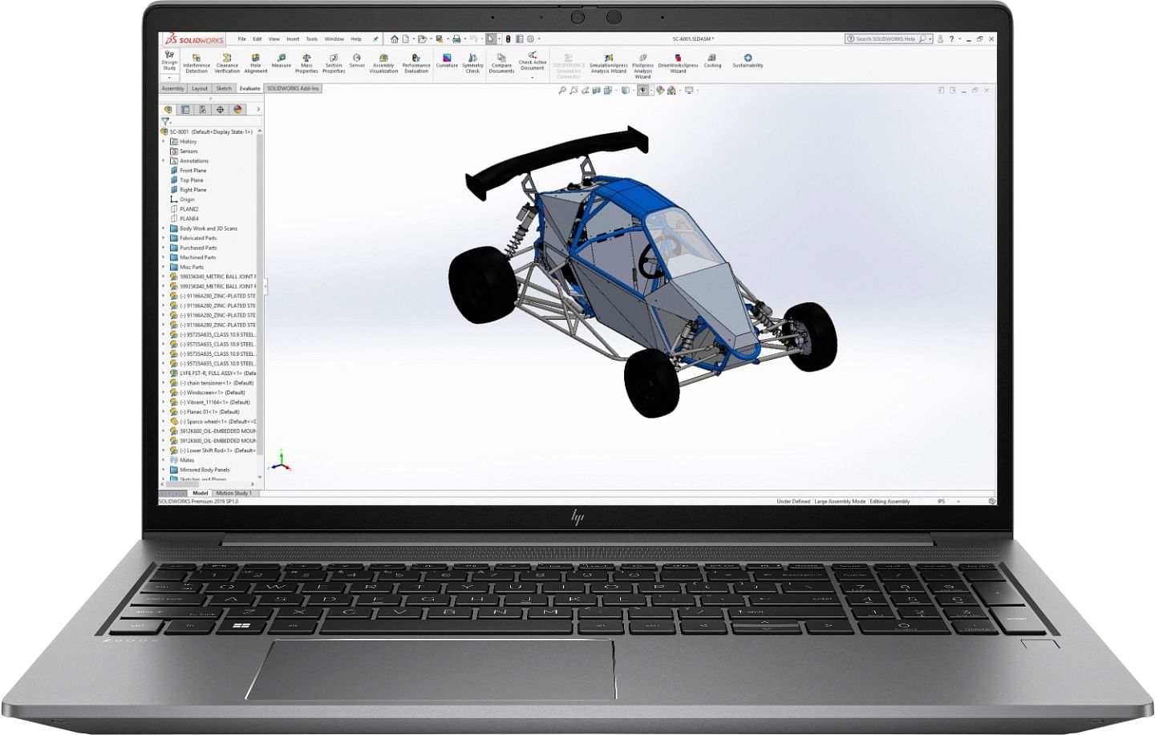Open the Design Study dropdown arrow
Screen dimensions: 1155x735
point(169,78)
